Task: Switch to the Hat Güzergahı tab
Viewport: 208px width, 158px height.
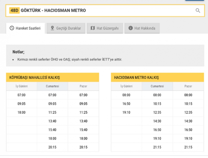Action: [x=105, y=28]
